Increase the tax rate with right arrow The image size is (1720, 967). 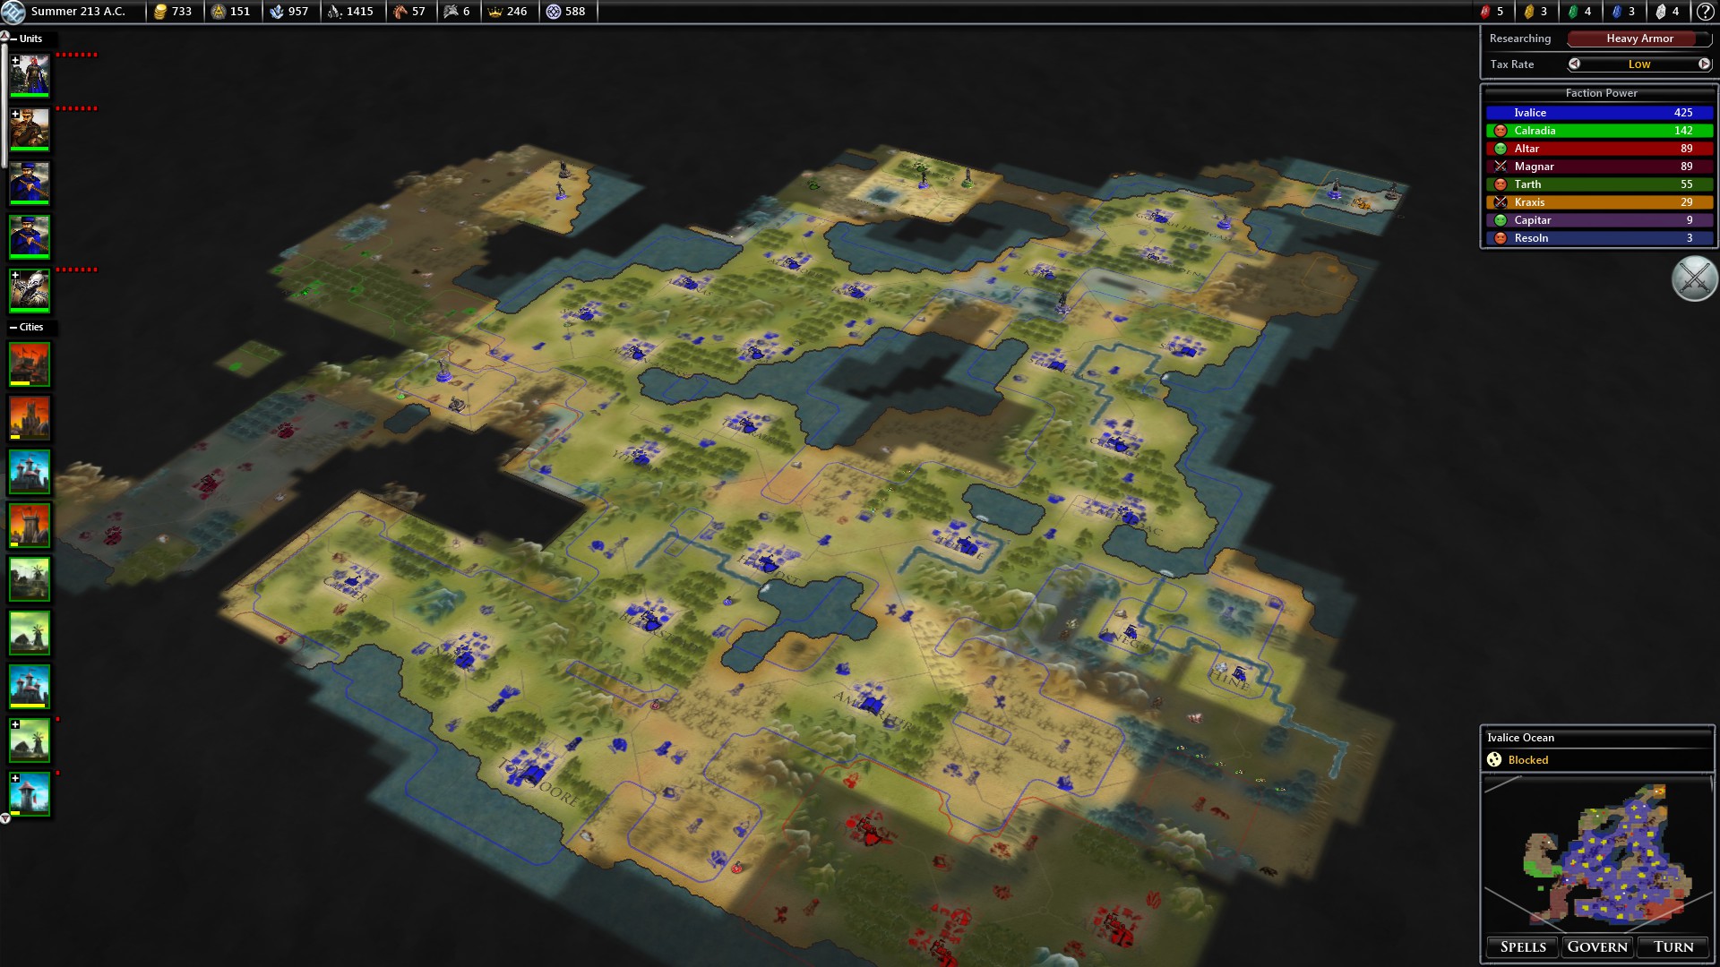[1704, 64]
